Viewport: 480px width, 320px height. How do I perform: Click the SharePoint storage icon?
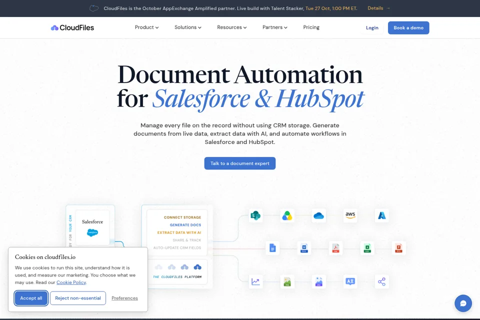(x=255, y=215)
